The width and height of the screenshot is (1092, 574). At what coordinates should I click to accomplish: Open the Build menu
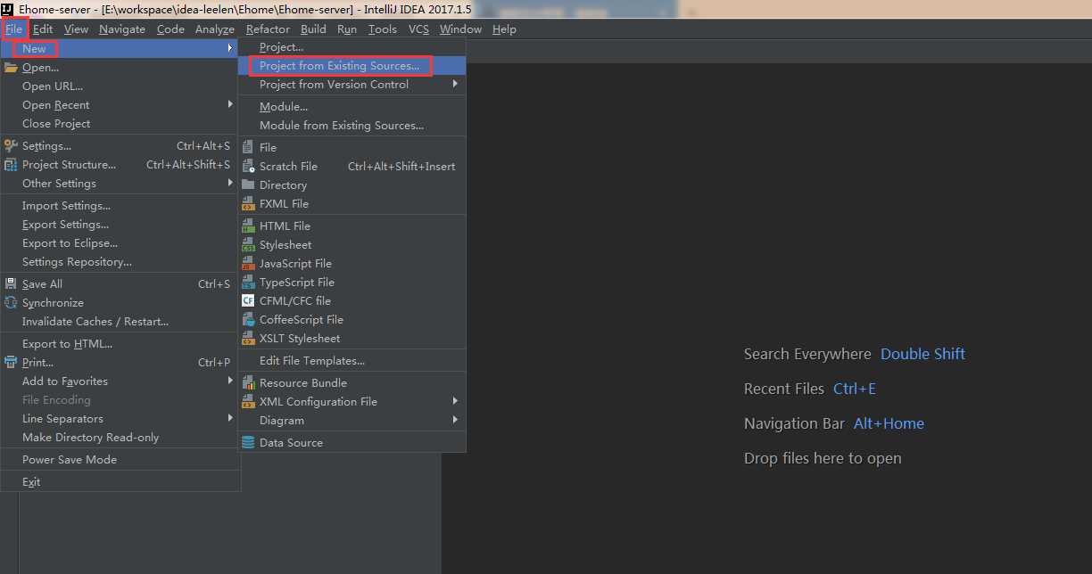point(313,29)
